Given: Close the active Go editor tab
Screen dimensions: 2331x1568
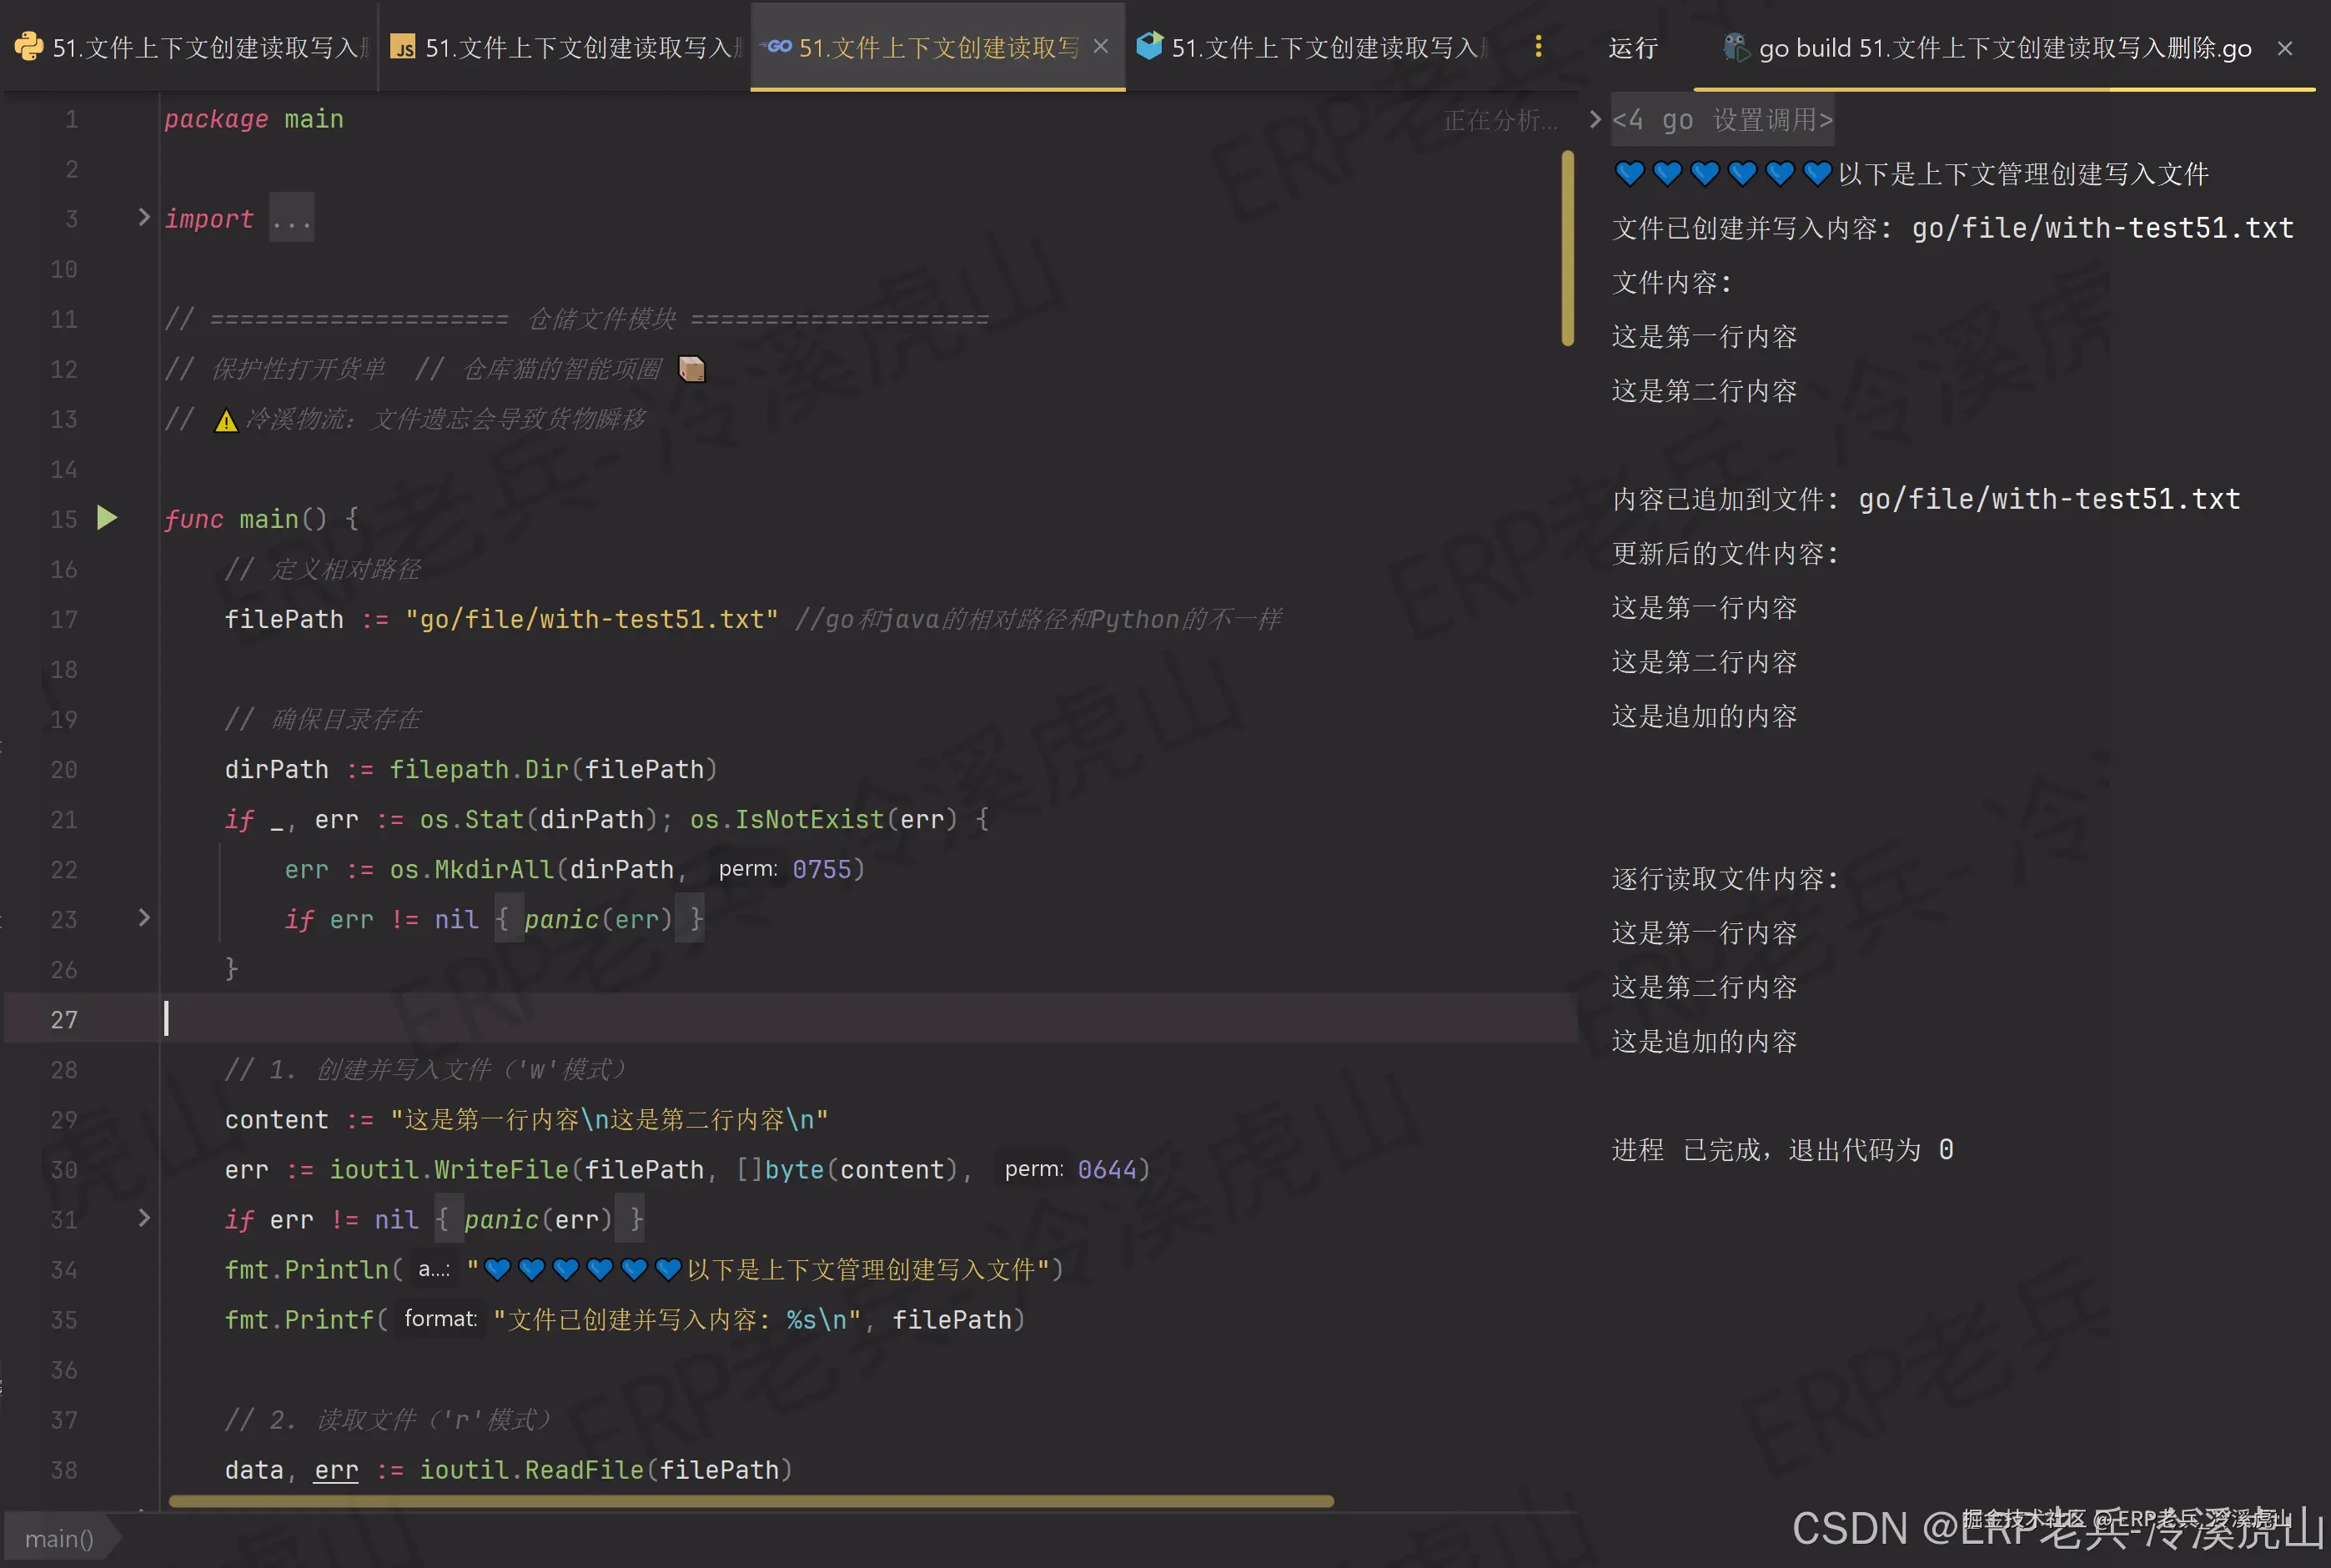Looking at the screenshot, I should pyautogui.click(x=1101, y=46).
